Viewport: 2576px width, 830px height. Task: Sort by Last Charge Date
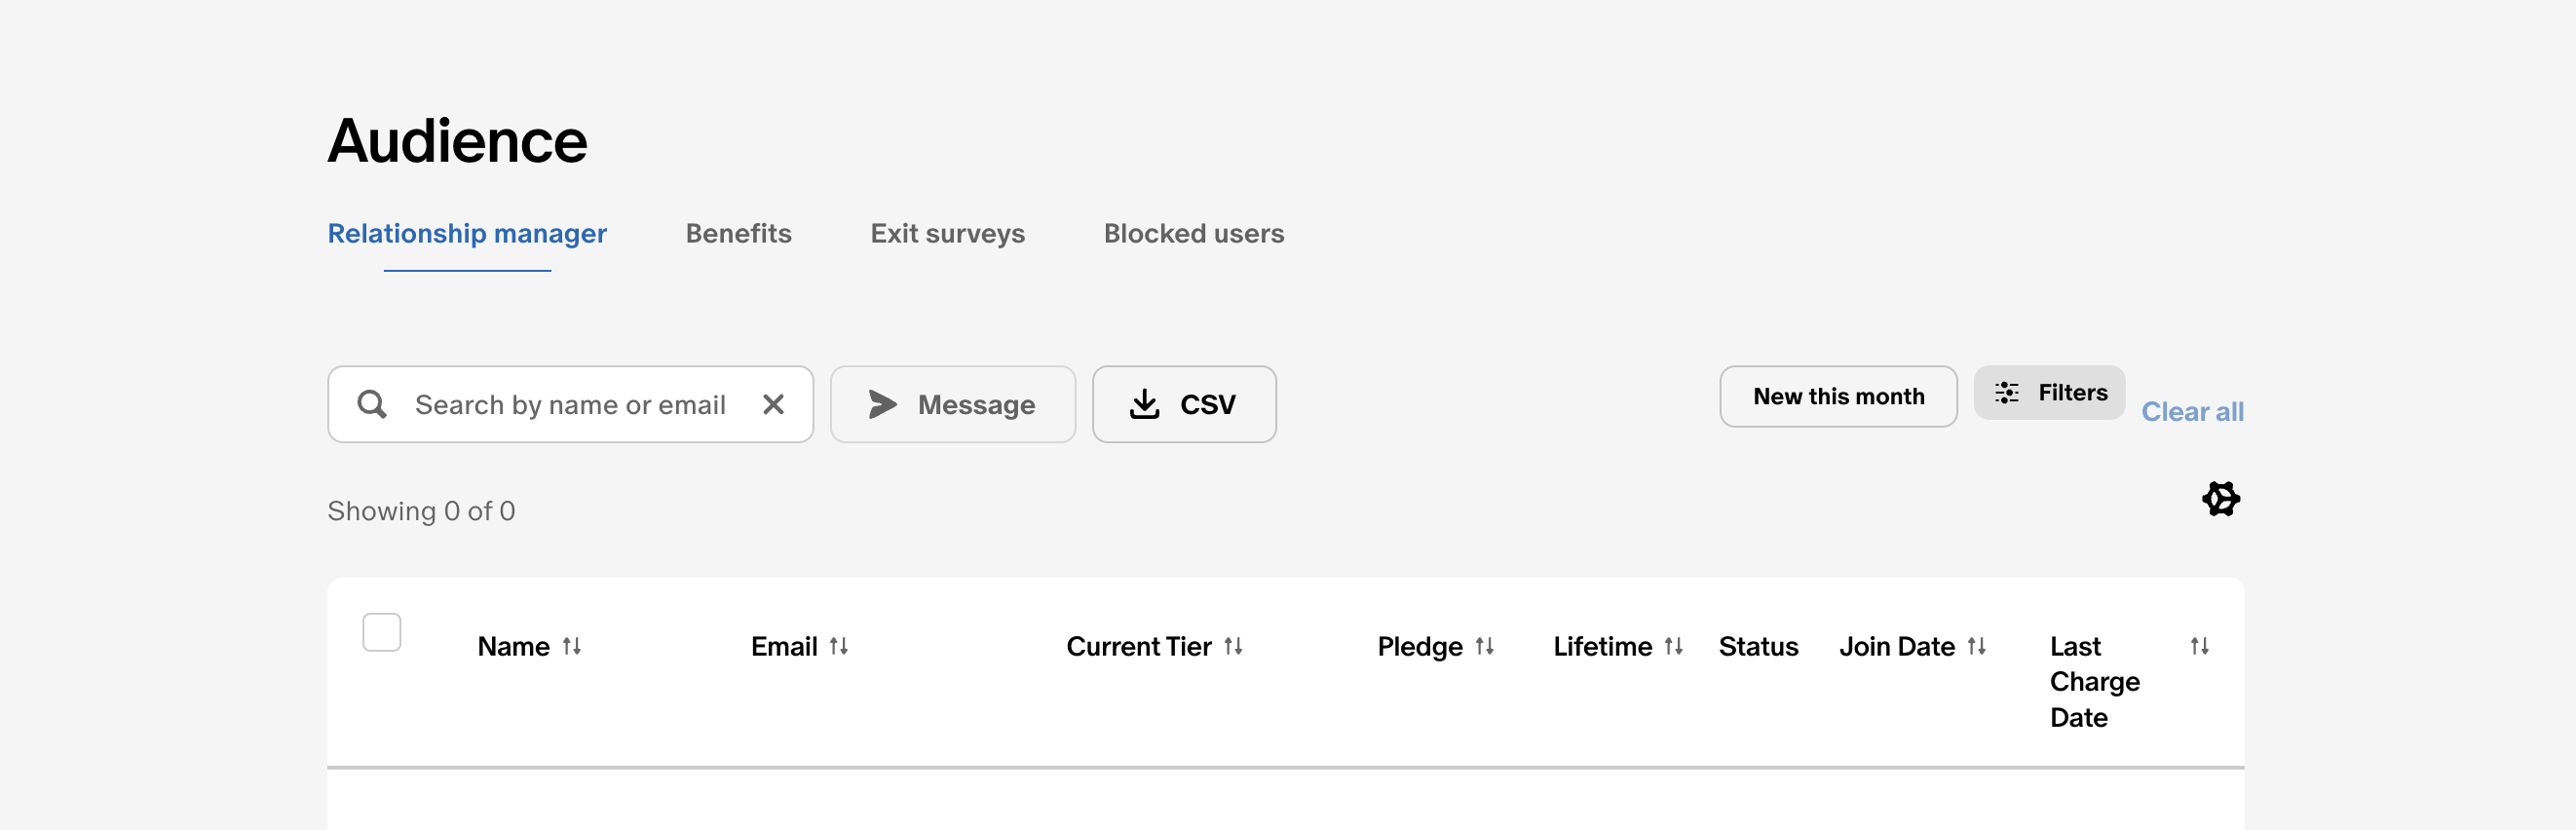click(x=2200, y=646)
